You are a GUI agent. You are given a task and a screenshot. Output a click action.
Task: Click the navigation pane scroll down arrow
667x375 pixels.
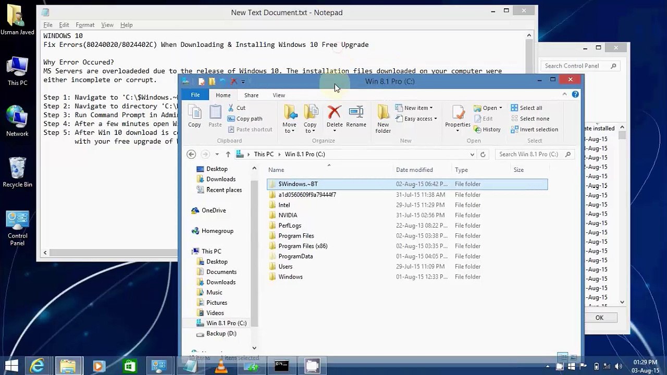click(x=254, y=348)
